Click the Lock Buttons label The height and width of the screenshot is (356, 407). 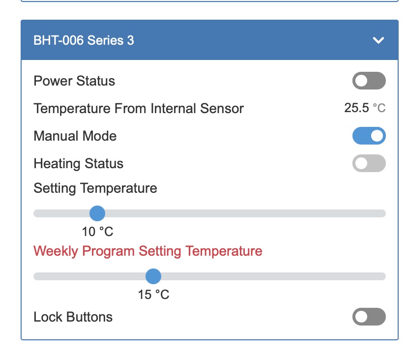[73, 317]
